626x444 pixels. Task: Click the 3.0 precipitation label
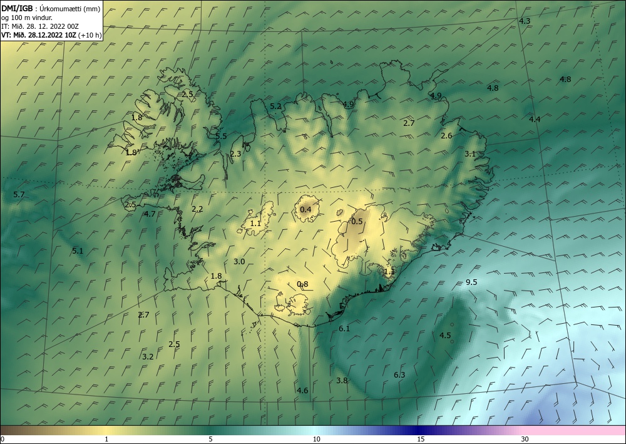(x=239, y=262)
